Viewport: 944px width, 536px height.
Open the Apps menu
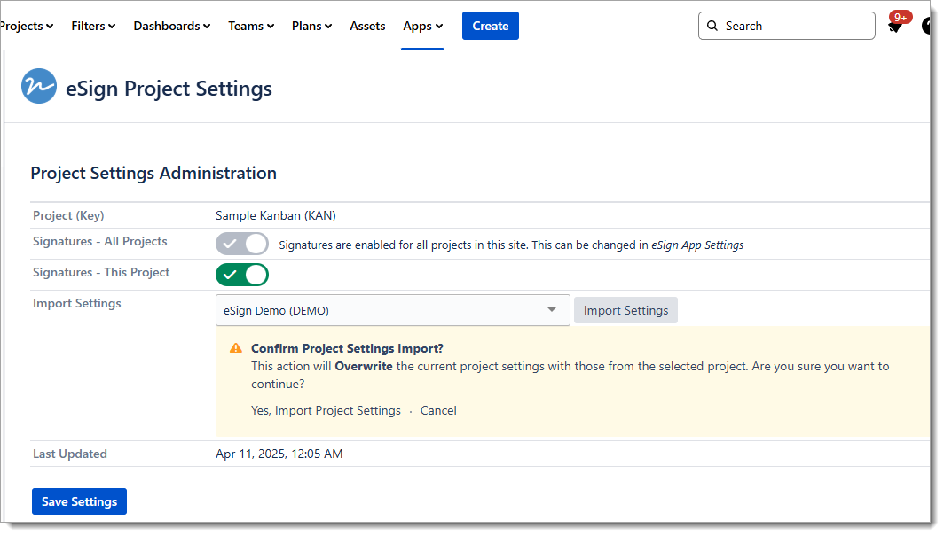[x=422, y=26]
